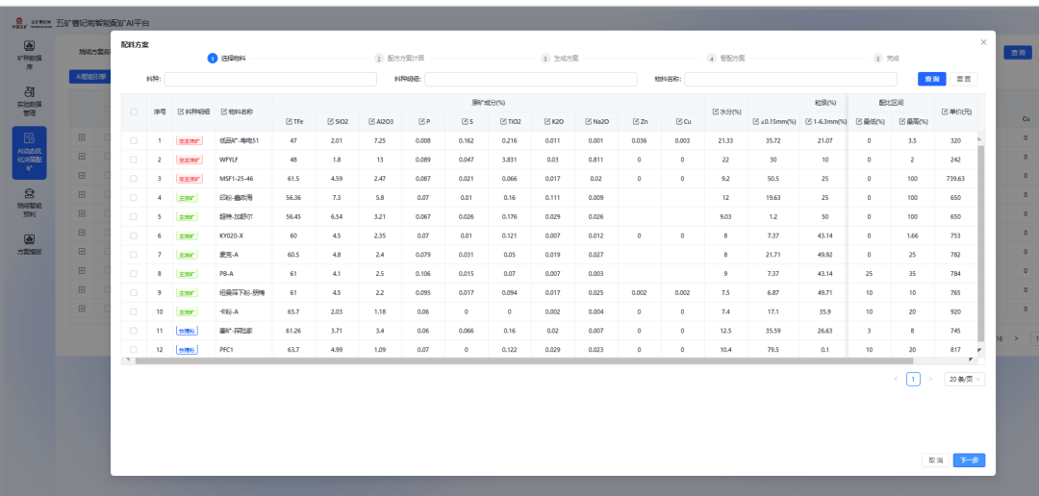This screenshot has height=496, width=1039.
Task: Check the row checkbox for KY020-X
Action: 134,236
